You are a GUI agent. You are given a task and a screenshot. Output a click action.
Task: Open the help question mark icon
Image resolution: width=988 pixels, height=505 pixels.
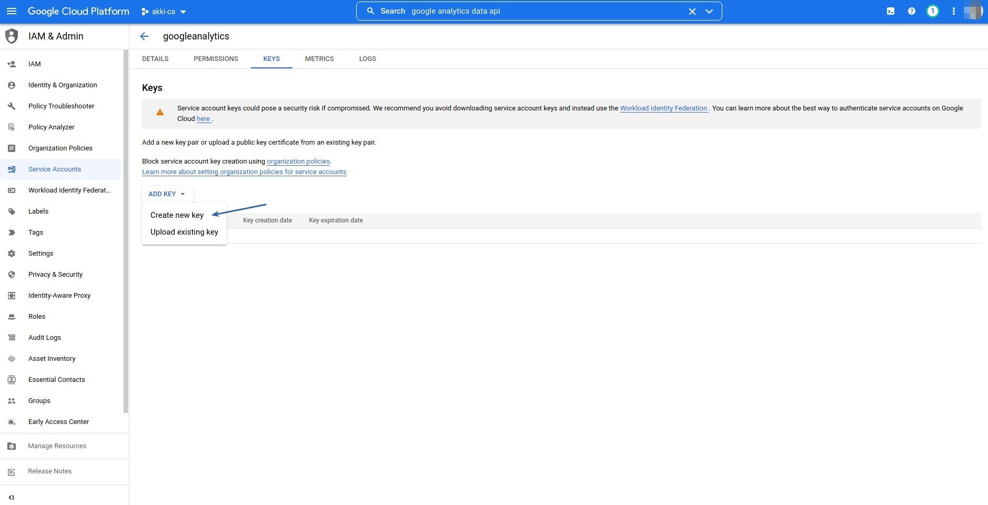click(x=912, y=11)
